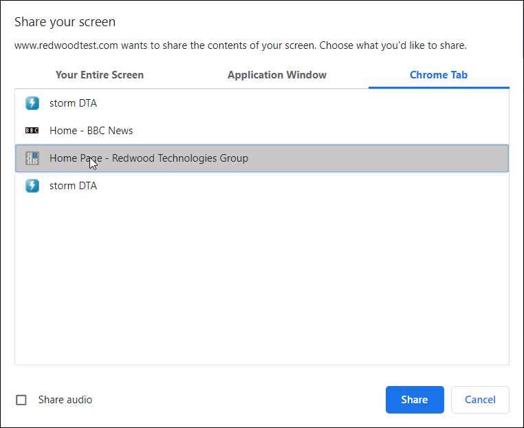This screenshot has height=428, width=524.
Task: Click the BBC logo favicon
Action: click(32, 131)
